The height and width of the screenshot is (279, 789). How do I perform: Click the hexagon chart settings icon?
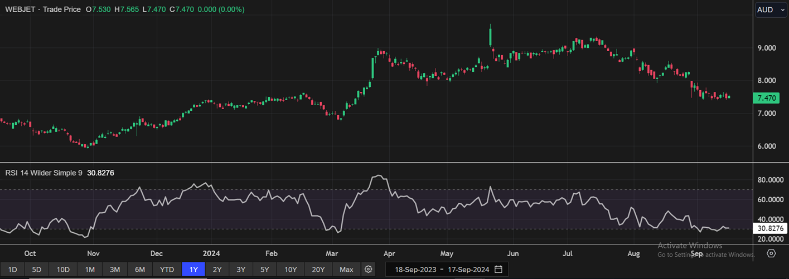(x=771, y=253)
